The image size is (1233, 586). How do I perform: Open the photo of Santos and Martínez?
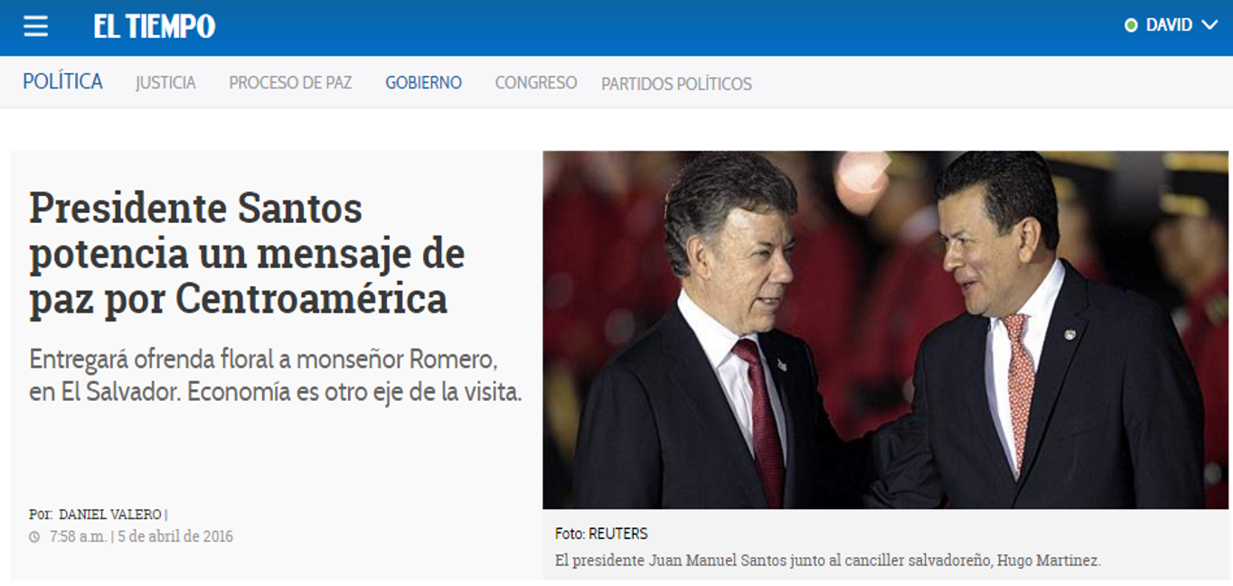coord(885,330)
